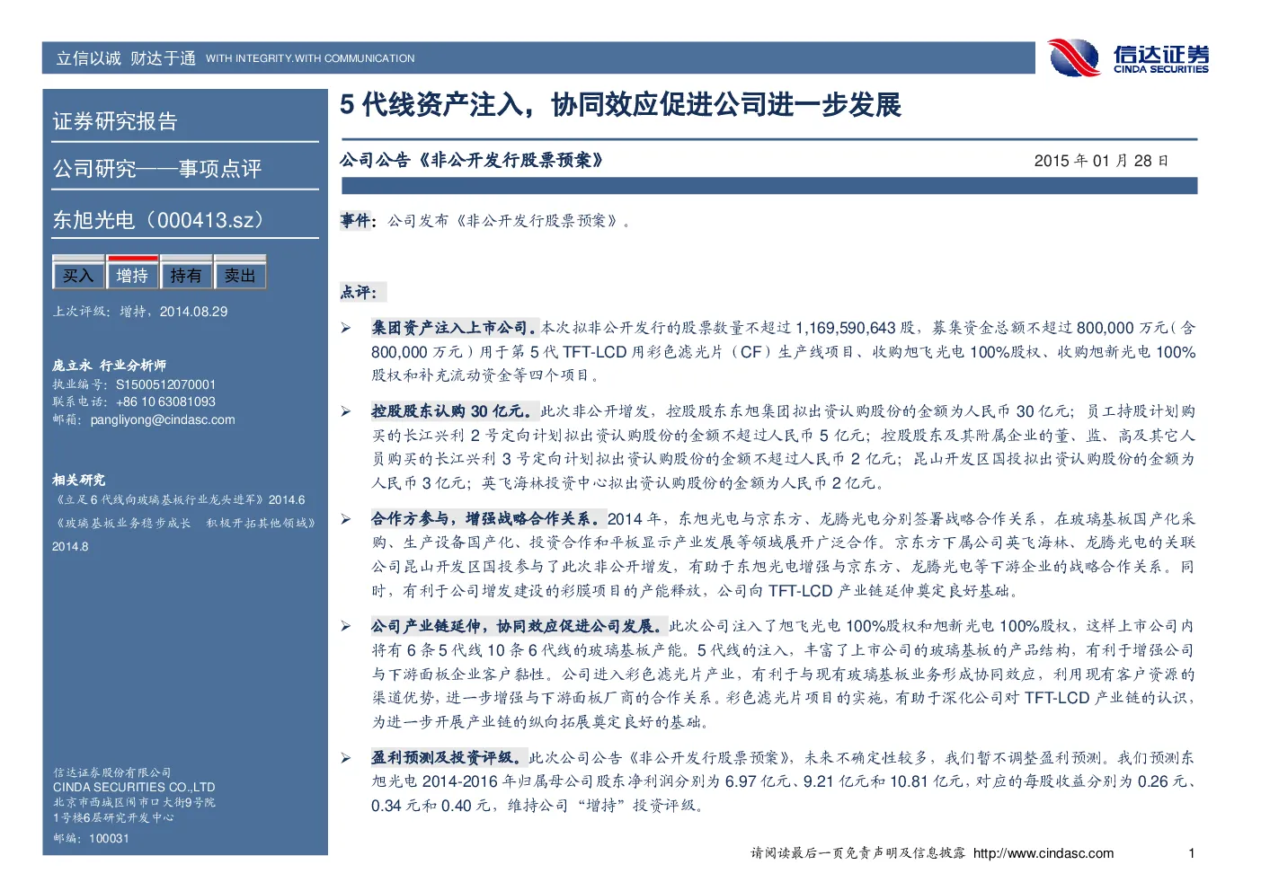This screenshot has height=891, width=1261.
Task: Click the phone number +86 10 63081093
Action: coord(165,401)
